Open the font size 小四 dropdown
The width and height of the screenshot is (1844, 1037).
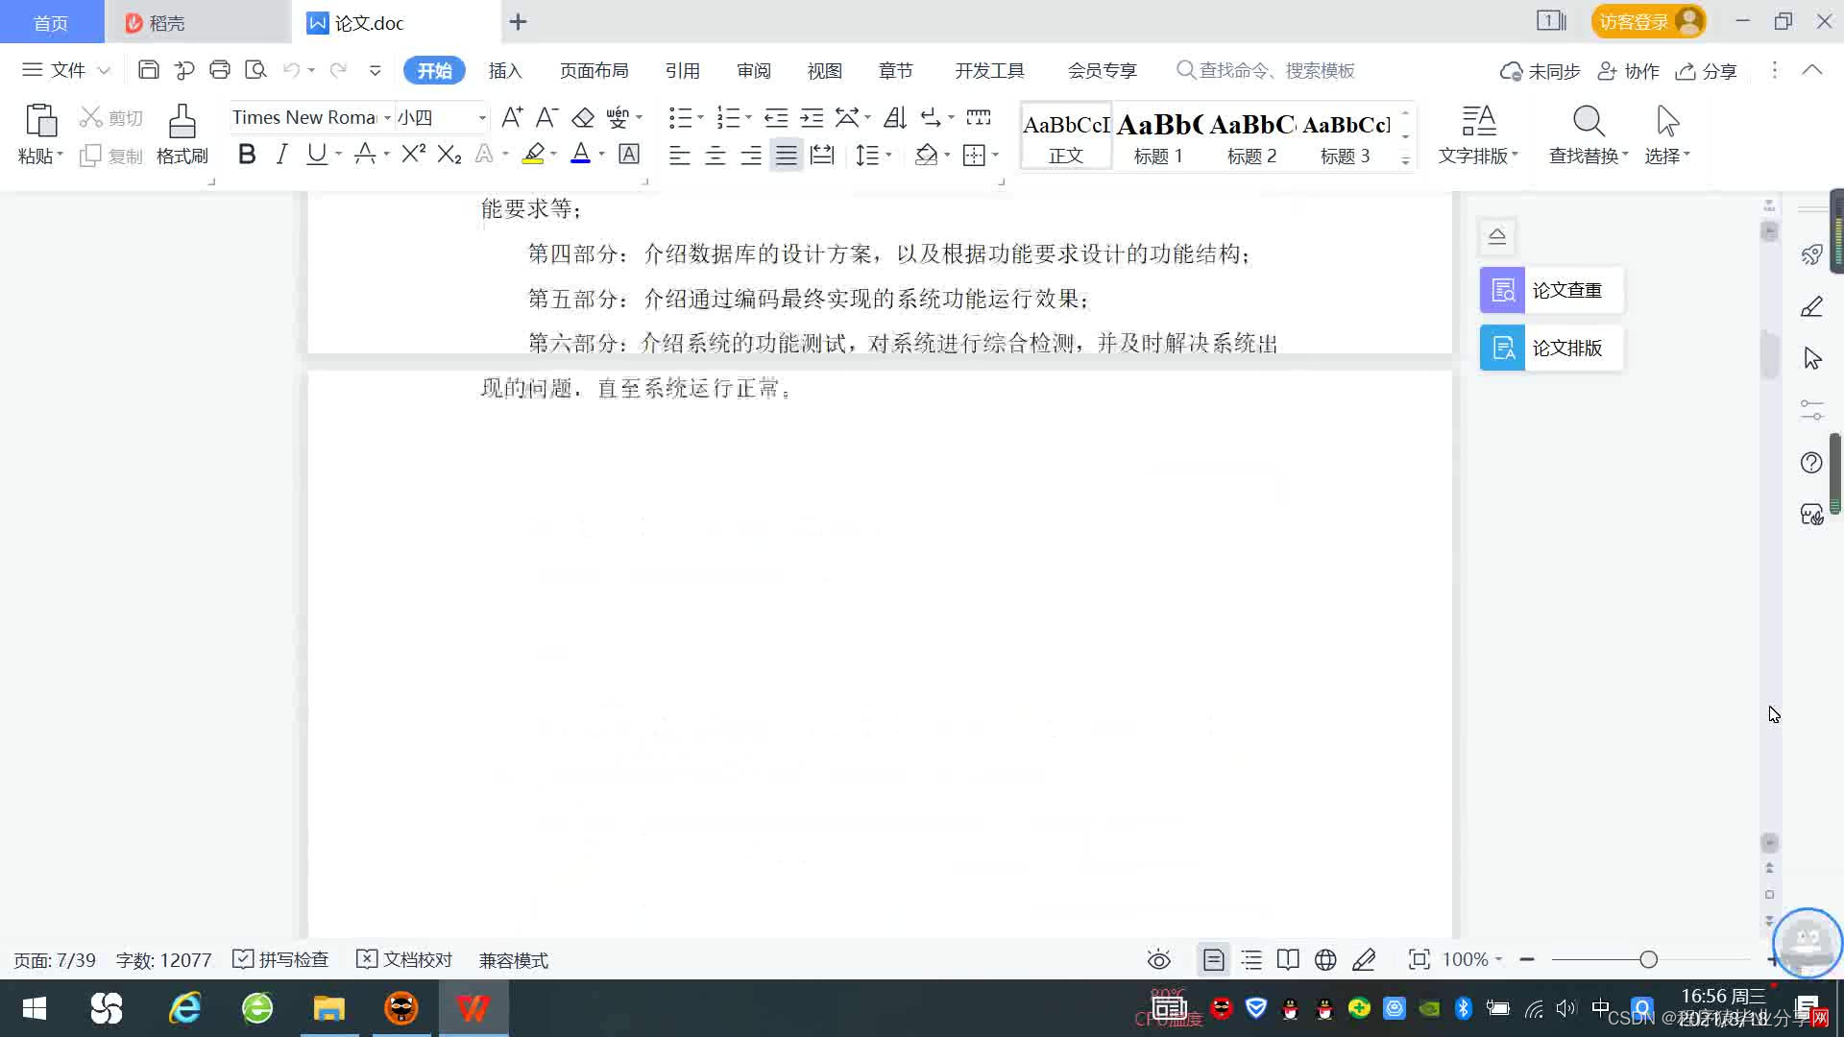tap(482, 118)
